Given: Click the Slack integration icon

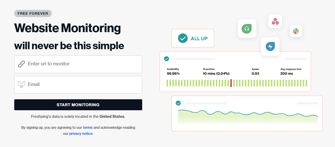Looking at the screenshot, I should 296,31.
